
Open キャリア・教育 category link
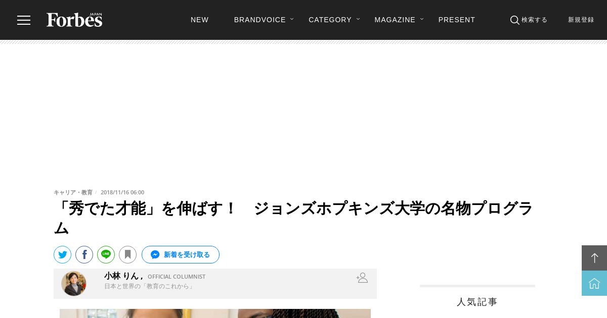tap(73, 192)
